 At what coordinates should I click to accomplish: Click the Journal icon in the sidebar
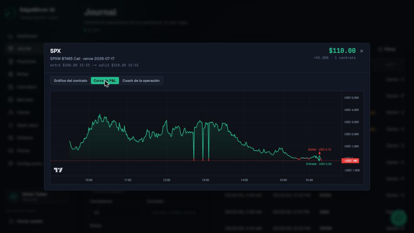[11, 49]
